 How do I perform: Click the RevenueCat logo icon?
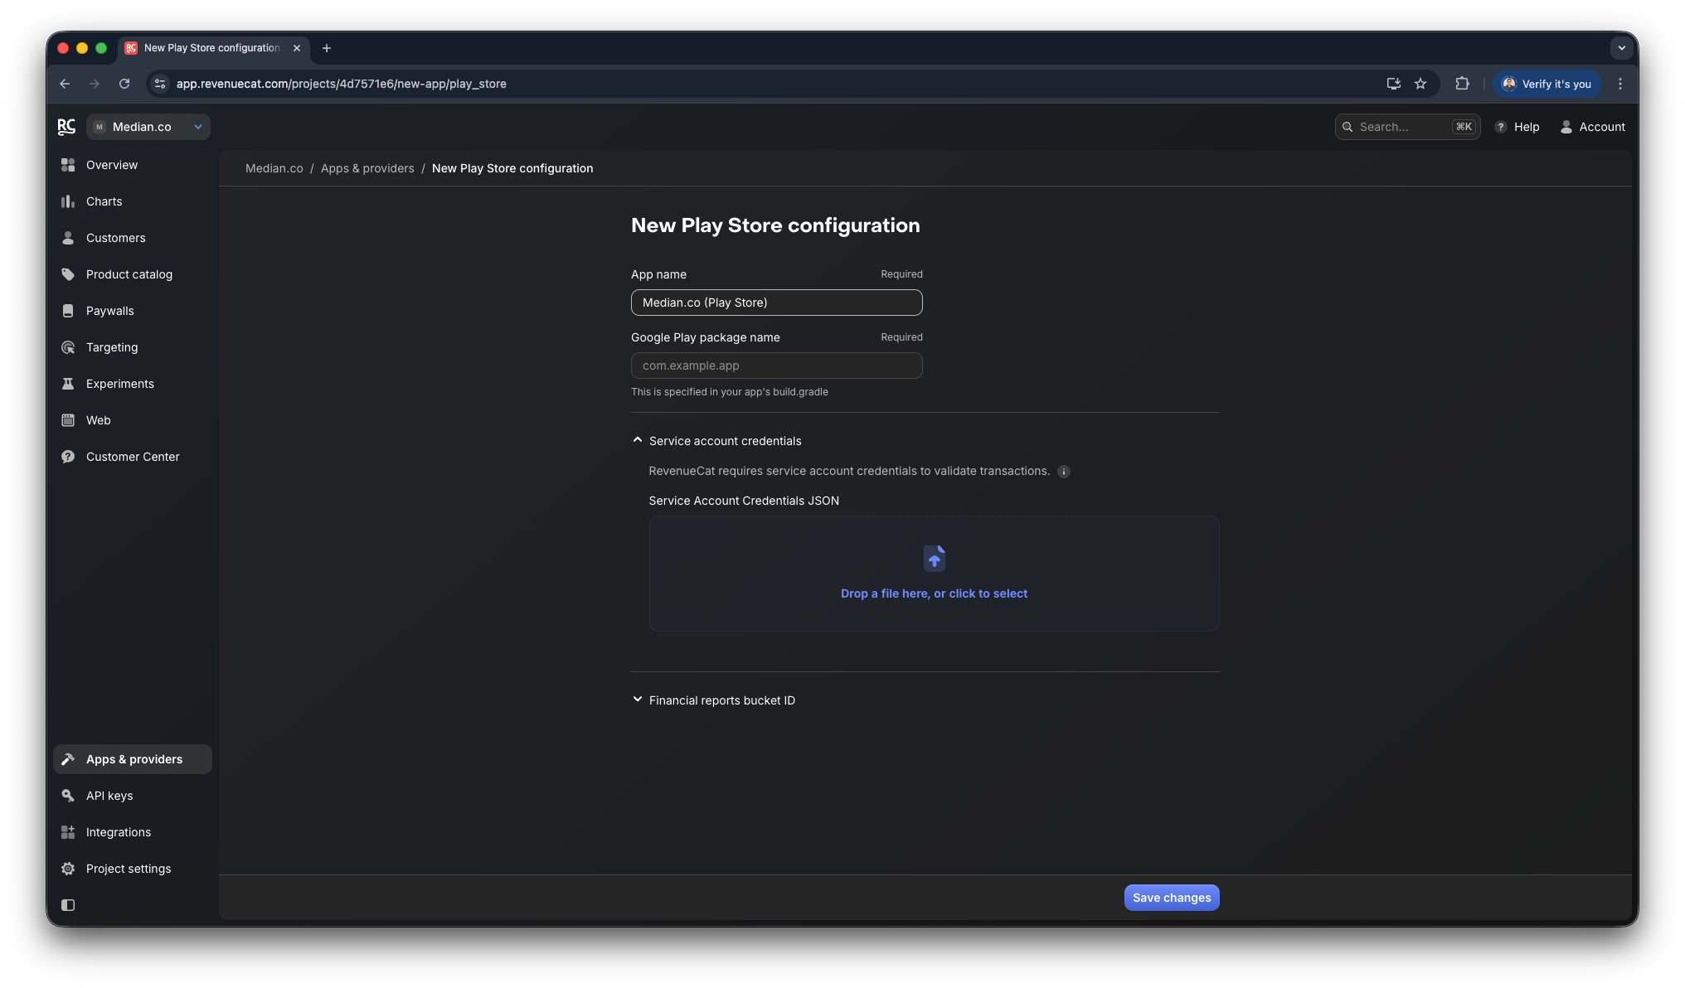(x=66, y=127)
